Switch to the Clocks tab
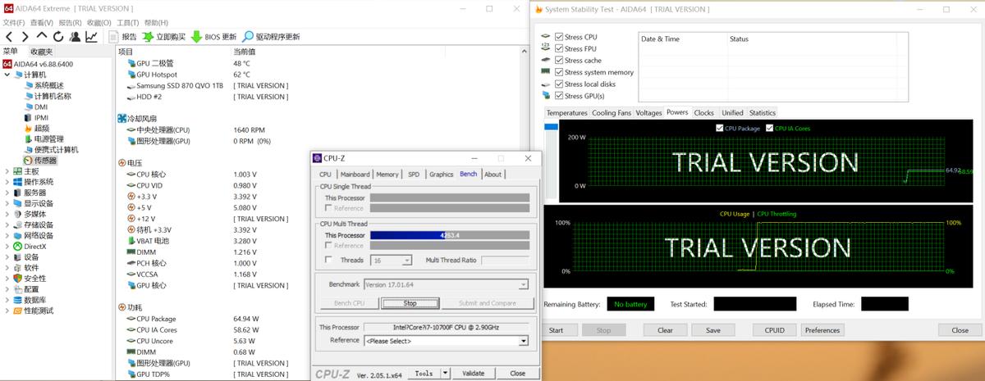Image resolution: width=985 pixels, height=381 pixels. pos(704,112)
